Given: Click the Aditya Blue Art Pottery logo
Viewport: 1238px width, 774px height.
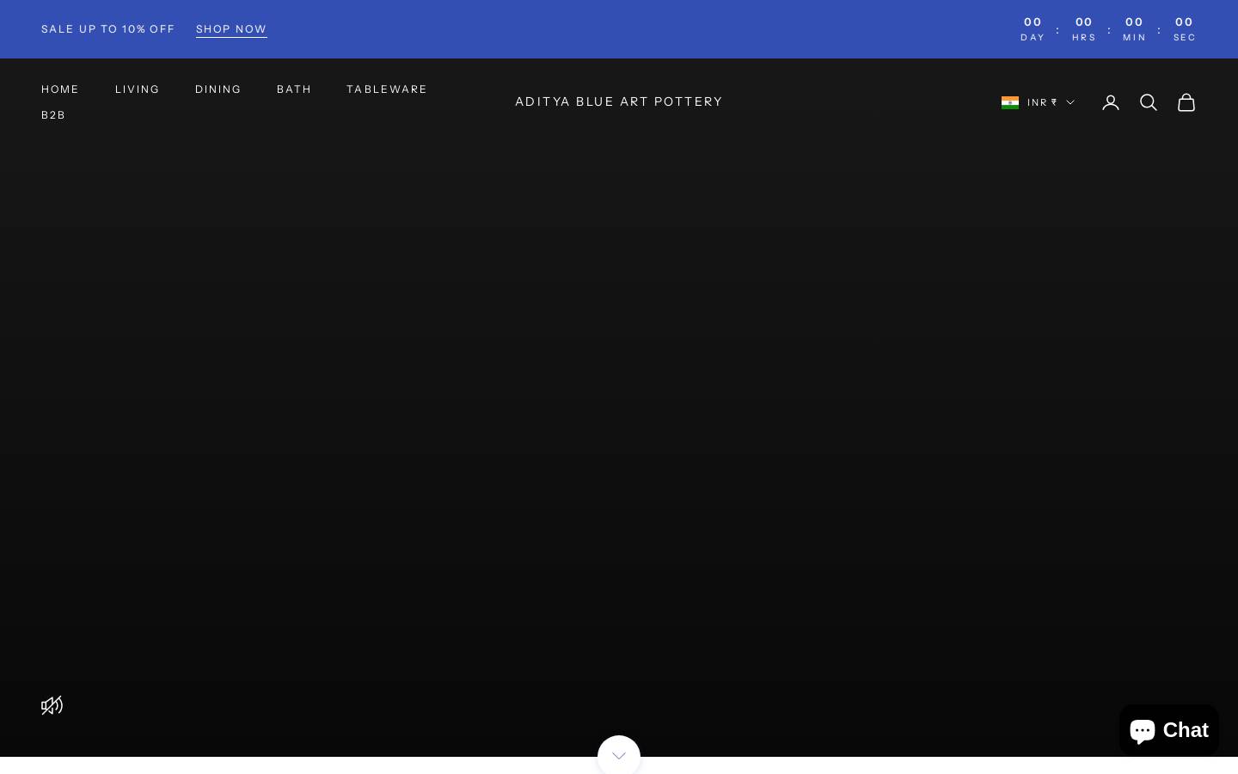Looking at the screenshot, I should (619, 101).
